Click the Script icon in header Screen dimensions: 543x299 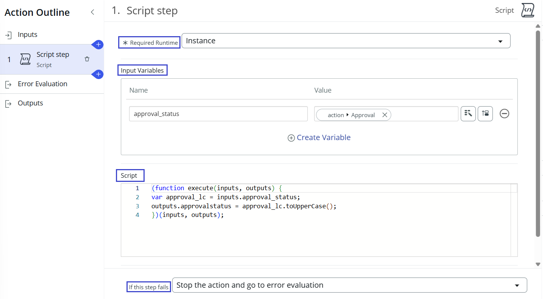click(x=528, y=10)
